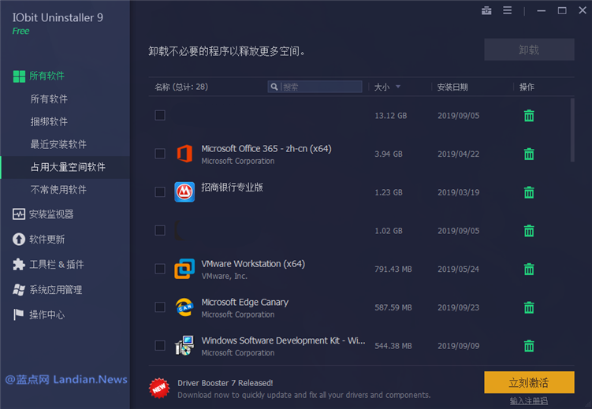Click the 搜索 search input field
The image size is (592, 409).
(x=315, y=87)
